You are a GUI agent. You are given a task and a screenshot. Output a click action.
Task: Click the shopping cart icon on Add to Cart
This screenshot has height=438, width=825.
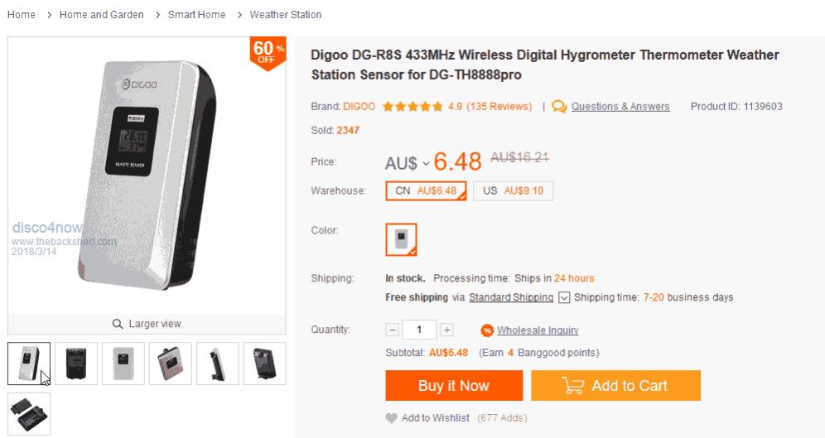coord(573,385)
